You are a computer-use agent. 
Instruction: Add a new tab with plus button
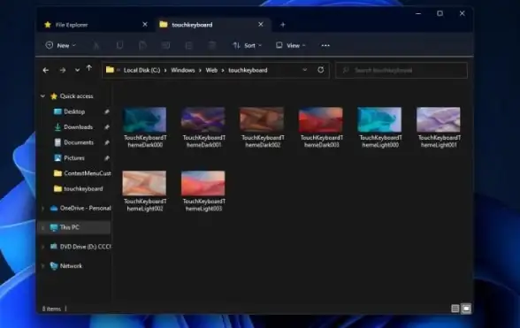tap(283, 25)
